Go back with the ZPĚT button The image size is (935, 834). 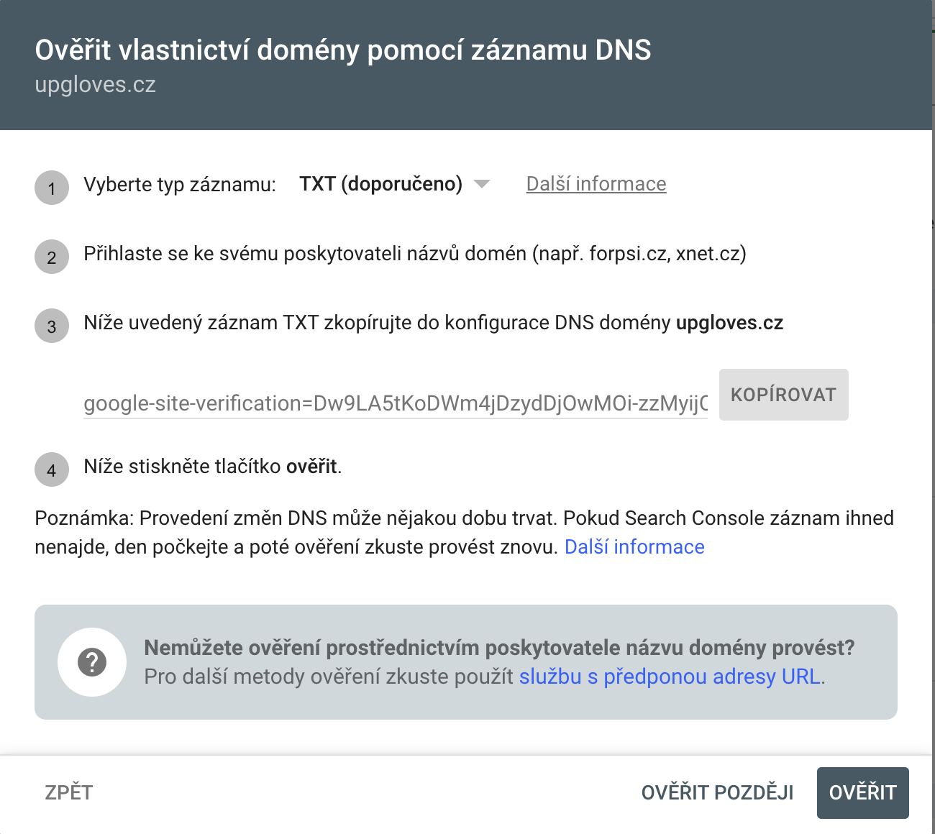(69, 792)
